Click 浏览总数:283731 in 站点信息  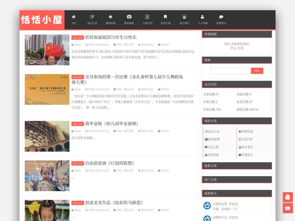[x=248, y=109]
